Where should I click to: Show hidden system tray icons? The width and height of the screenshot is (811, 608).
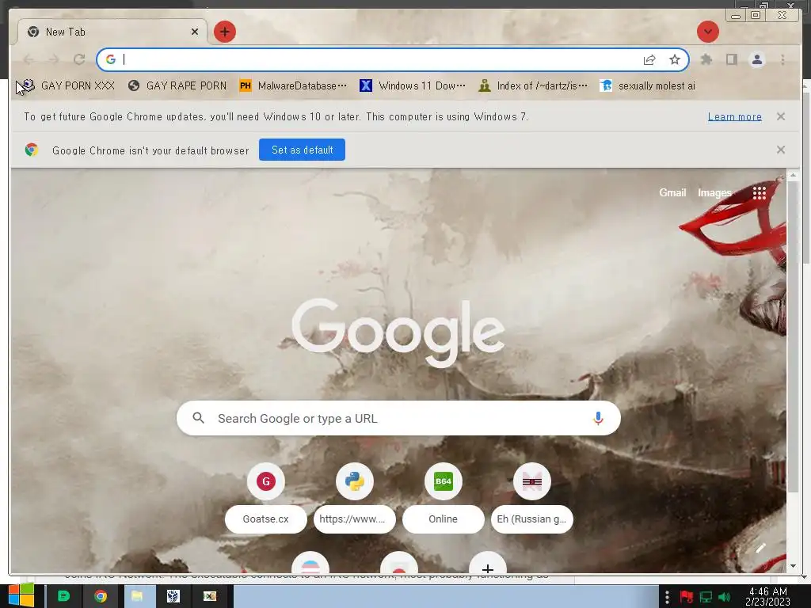(x=667, y=597)
